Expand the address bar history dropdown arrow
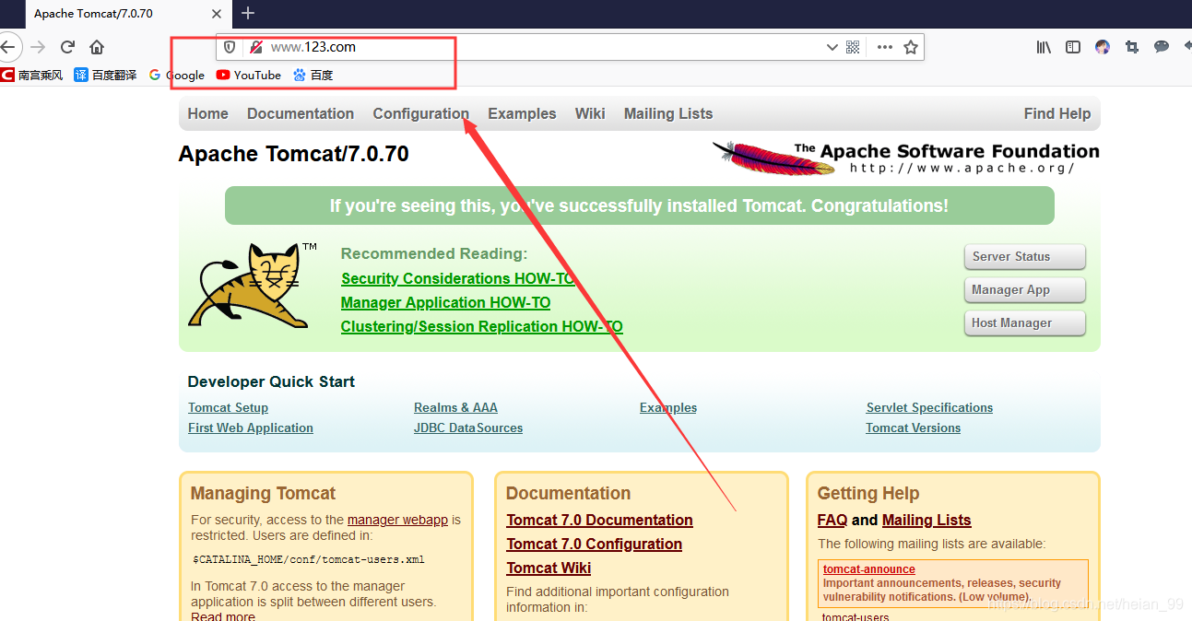This screenshot has height=621, width=1192. click(x=832, y=47)
